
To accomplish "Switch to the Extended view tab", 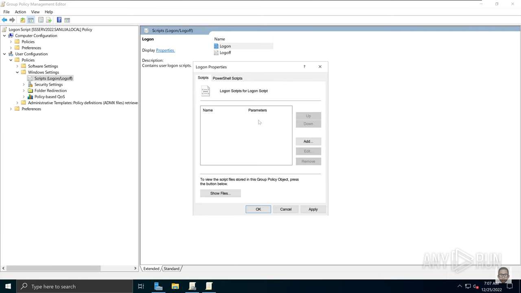I will pyautogui.click(x=151, y=269).
